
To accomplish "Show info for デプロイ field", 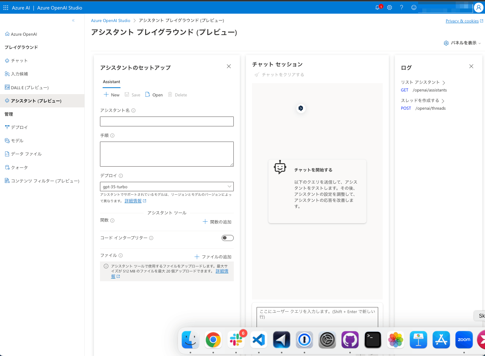I will click(121, 176).
